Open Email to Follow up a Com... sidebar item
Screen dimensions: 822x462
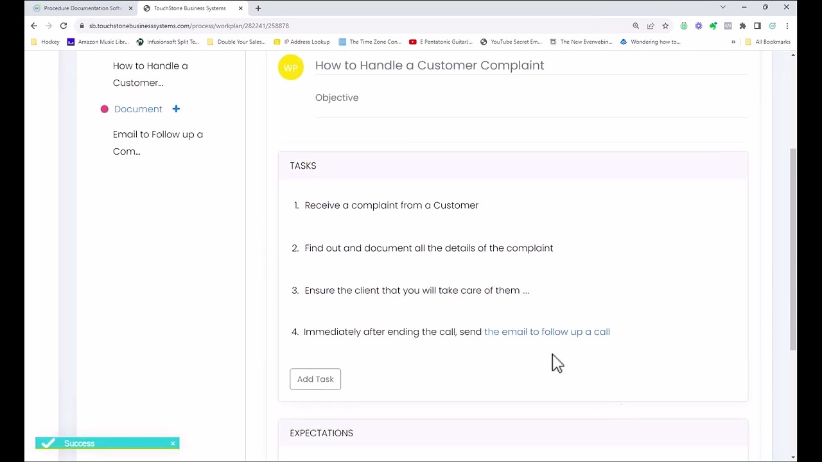(158, 143)
